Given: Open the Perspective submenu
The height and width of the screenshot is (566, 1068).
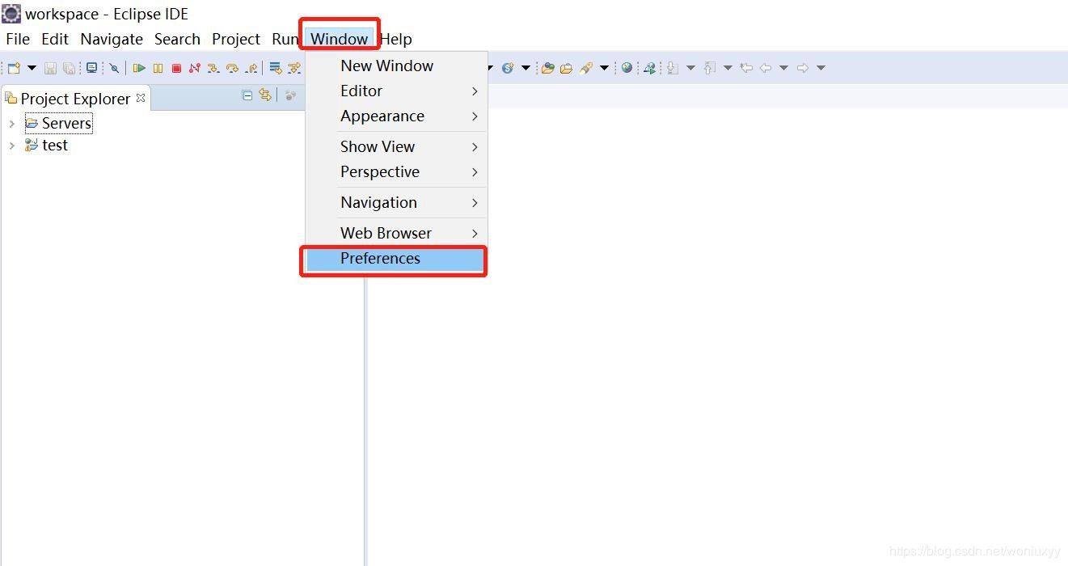Looking at the screenshot, I should coord(396,172).
